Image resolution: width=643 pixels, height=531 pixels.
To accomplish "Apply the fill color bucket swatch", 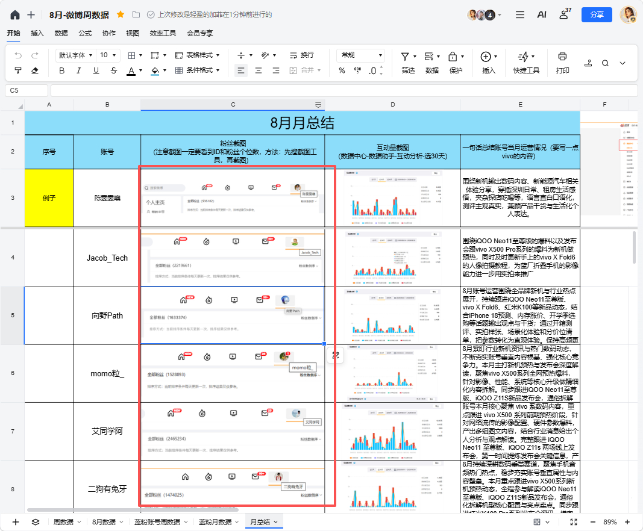I will pos(155,71).
